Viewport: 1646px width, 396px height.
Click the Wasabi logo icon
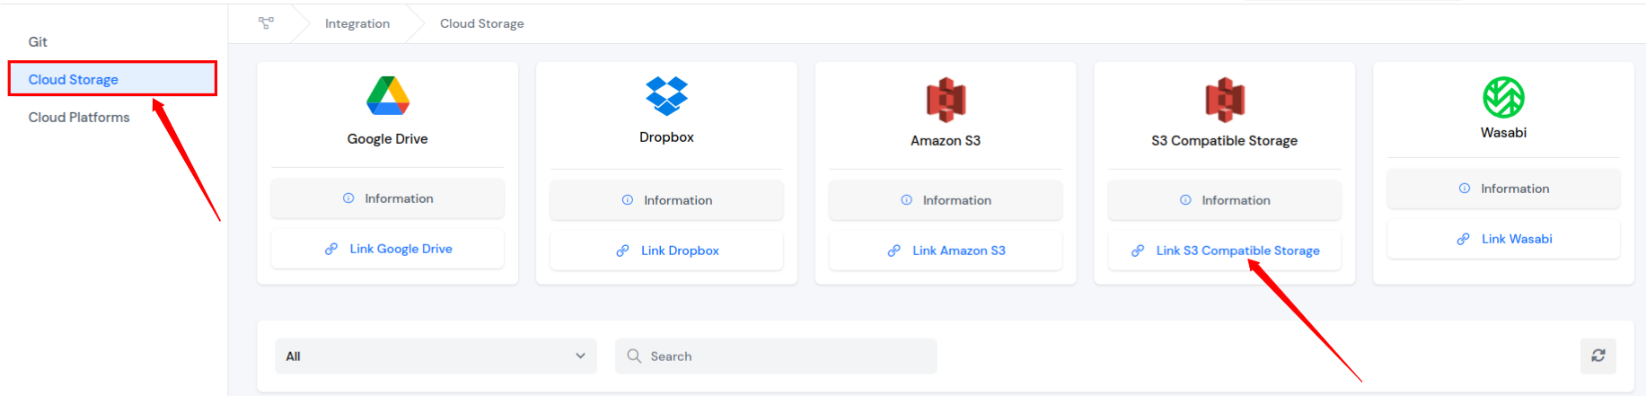(x=1503, y=97)
